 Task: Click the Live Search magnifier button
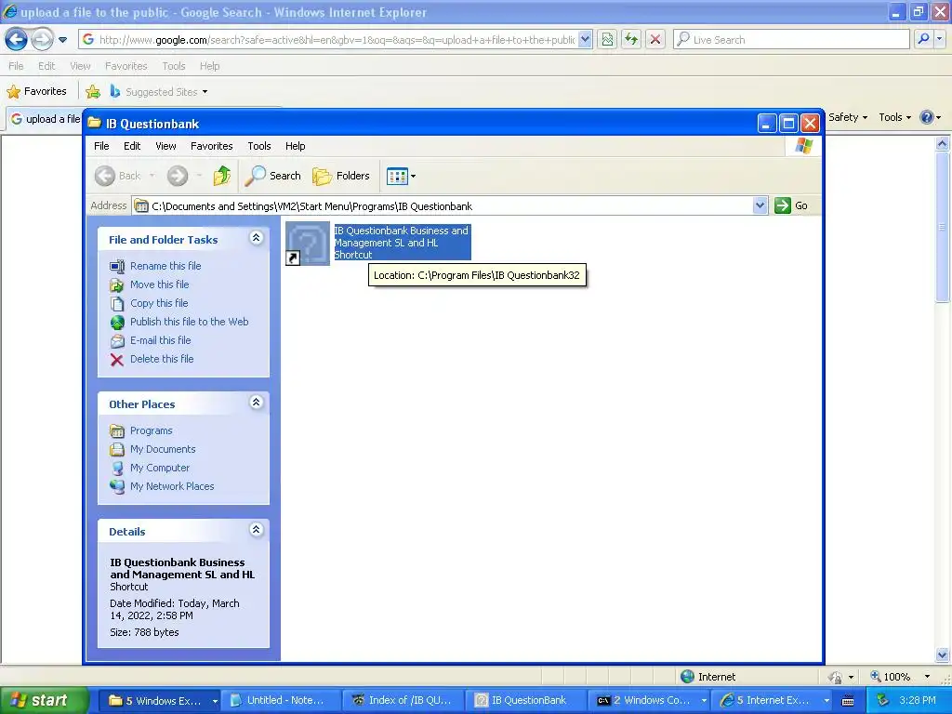pyautogui.click(x=923, y=40)
